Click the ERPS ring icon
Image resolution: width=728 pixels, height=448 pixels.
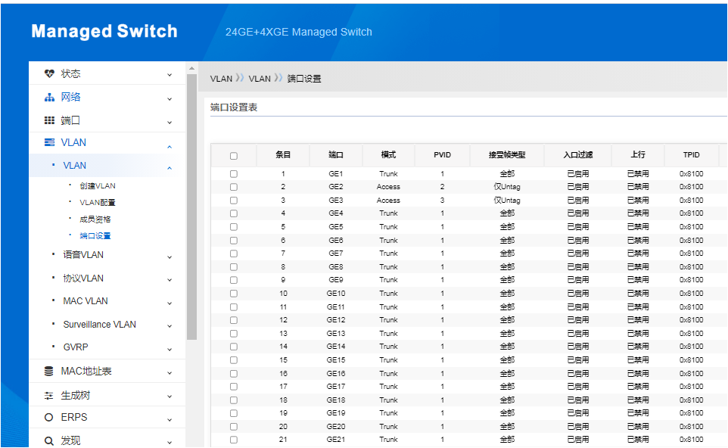coord(47,416)
